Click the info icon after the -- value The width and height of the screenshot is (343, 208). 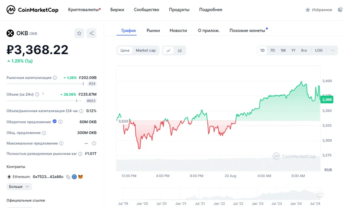94,143
